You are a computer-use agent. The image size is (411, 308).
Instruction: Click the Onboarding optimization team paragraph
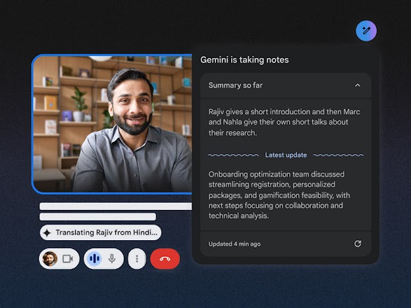[x=279, y=195]
